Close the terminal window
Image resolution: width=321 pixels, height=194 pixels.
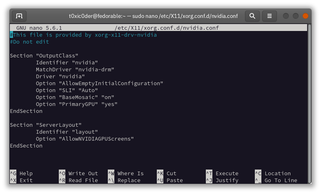coord(304,16)
